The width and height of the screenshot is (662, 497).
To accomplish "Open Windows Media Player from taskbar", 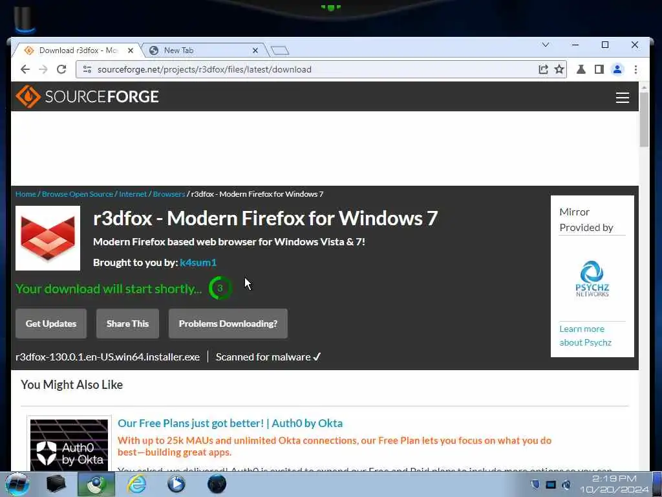I will [176, 484].
